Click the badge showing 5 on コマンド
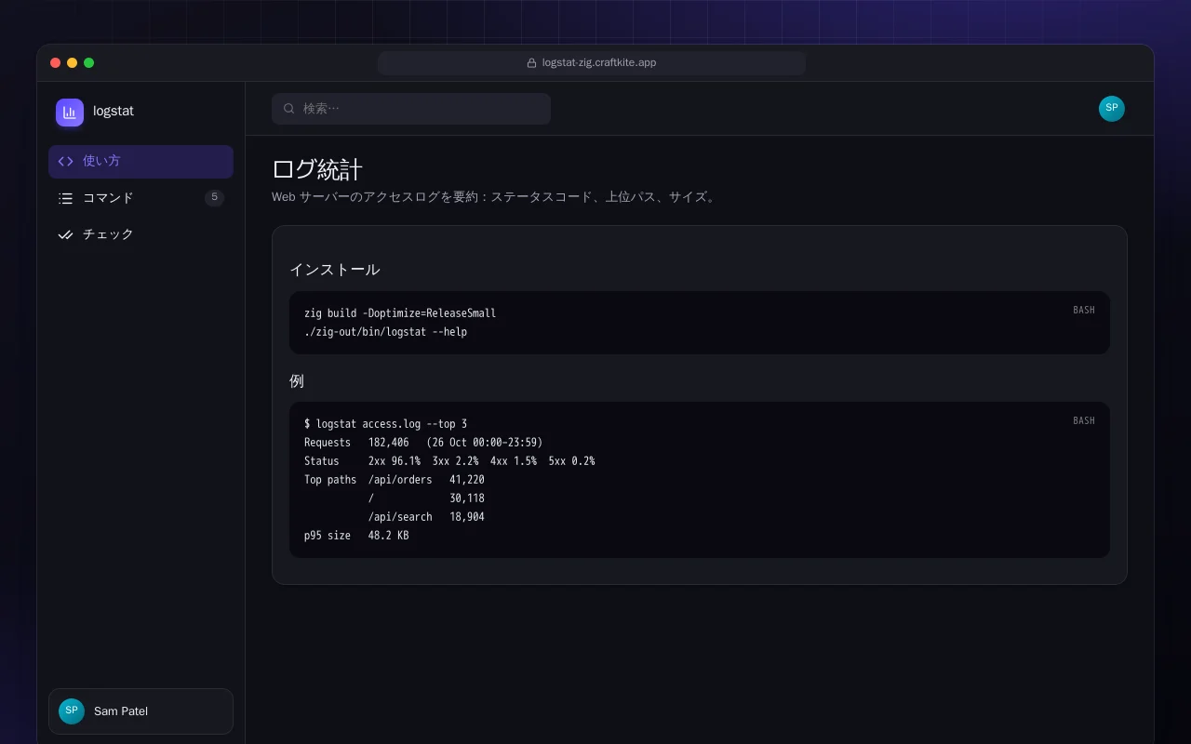The height and width of the screenshot is (744, 1191). (215, 197)
